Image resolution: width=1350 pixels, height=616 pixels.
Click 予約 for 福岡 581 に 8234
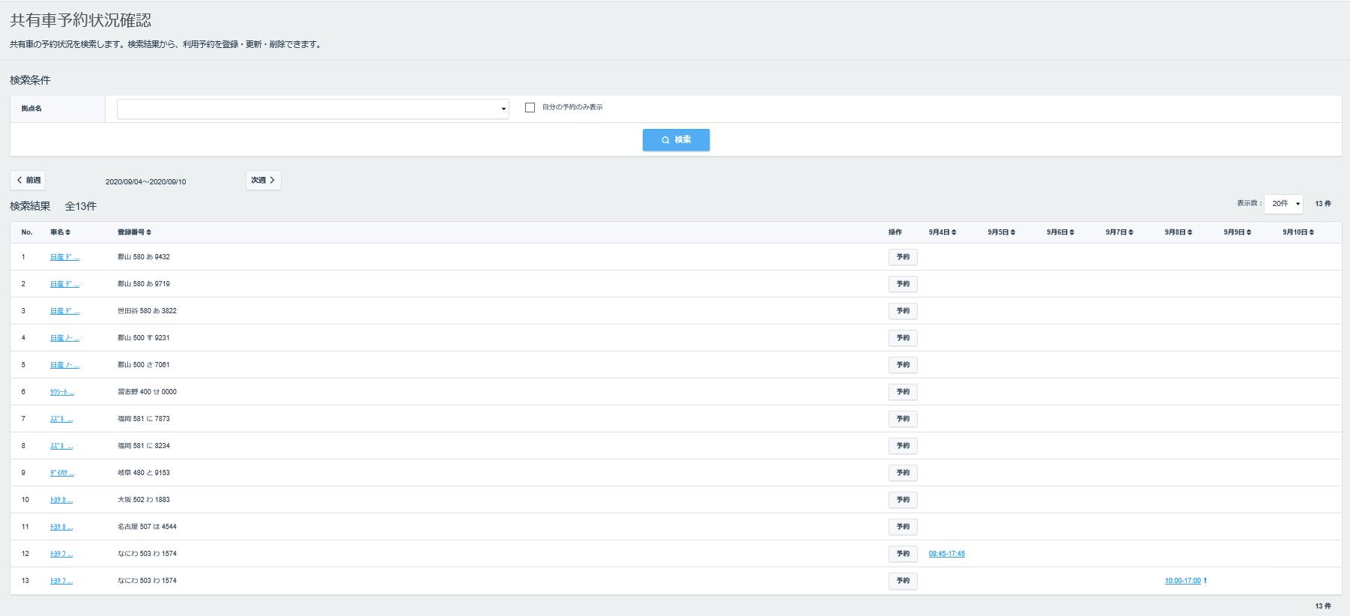click(x=903, y=446)
